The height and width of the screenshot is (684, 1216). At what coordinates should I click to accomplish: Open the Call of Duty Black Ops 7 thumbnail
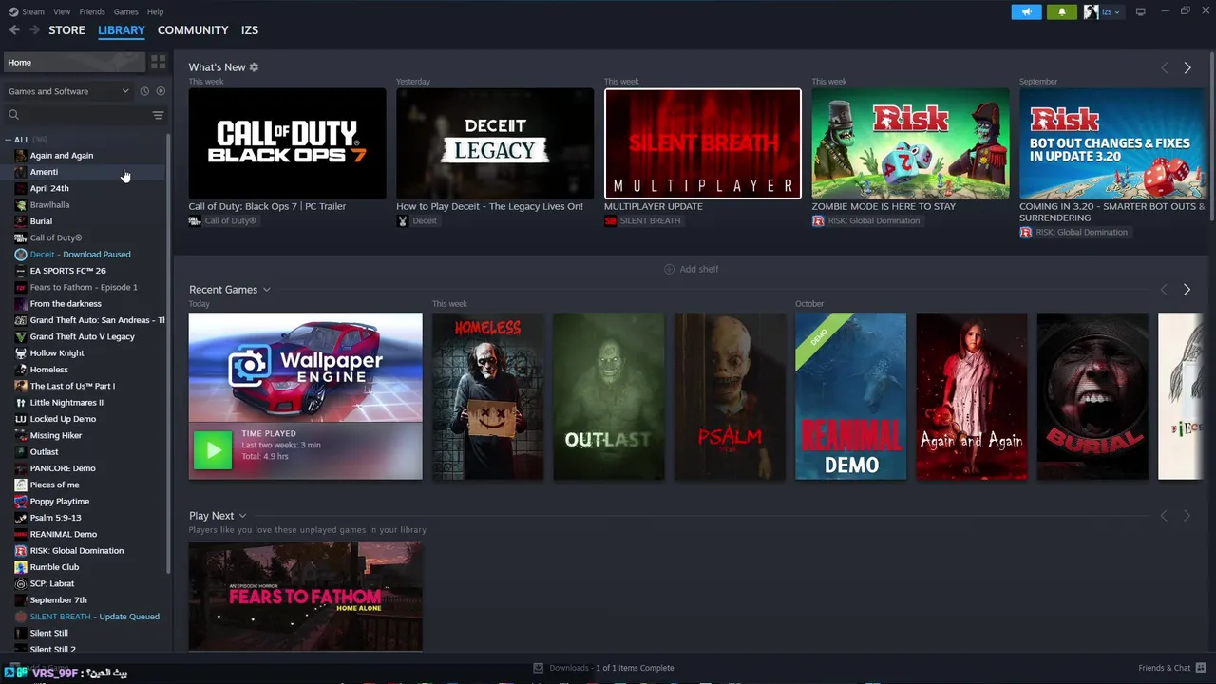pos(287,143)
